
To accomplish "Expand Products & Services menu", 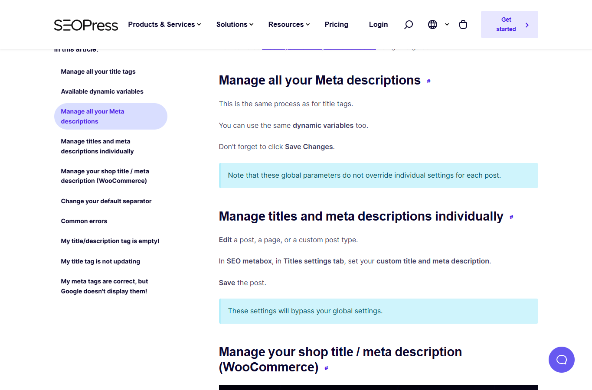I will [x=164, y=25].
